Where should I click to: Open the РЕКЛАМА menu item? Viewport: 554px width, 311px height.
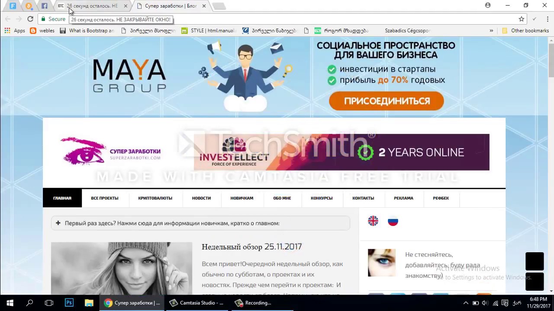click(x=403, y=198)
